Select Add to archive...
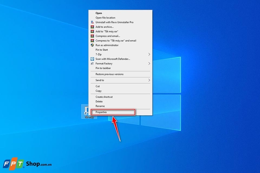The width and height of the screenshot is (260, 173). [x=120, y=27]
